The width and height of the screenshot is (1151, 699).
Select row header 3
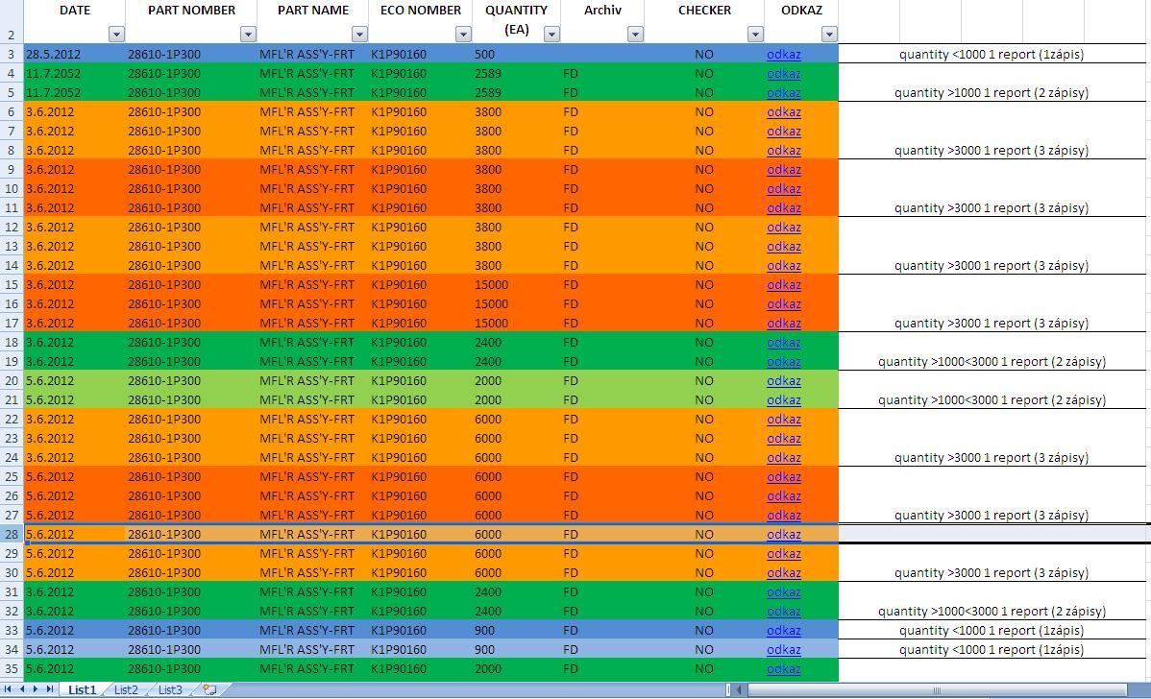click(x=12, y=55)
